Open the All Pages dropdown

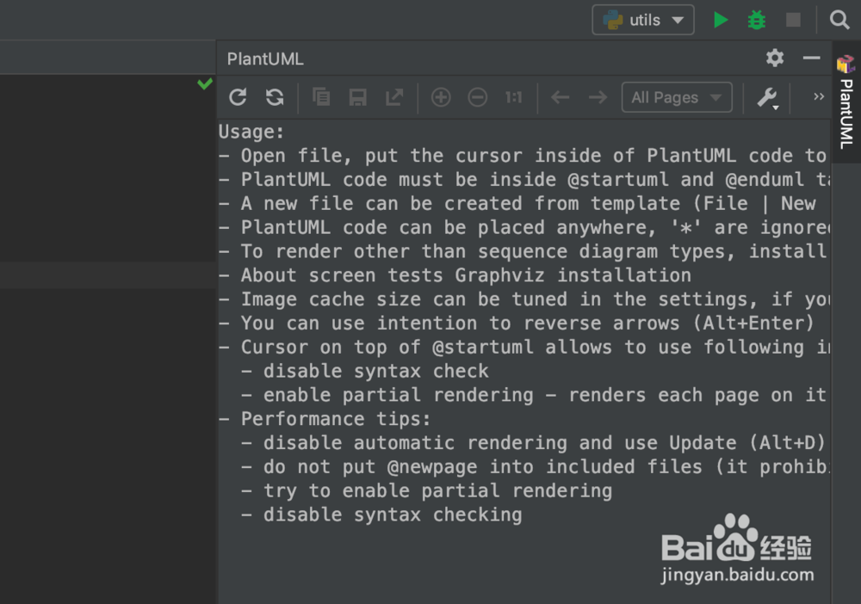pos(677,97)
